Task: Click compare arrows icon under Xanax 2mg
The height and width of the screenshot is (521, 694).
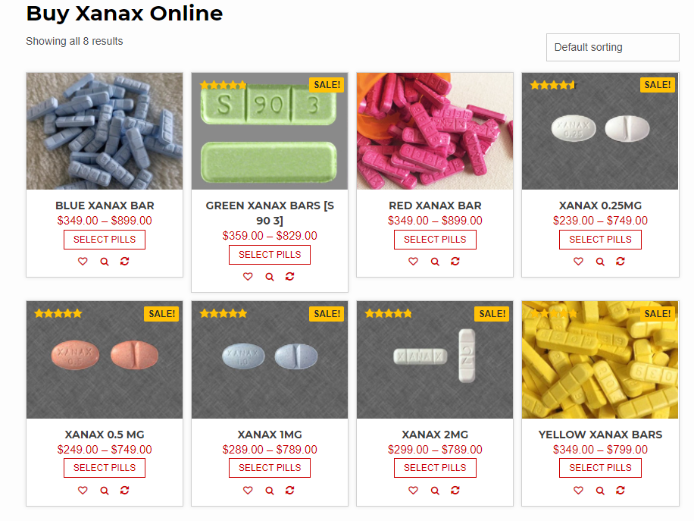Action: pyautogui.click(x=455, y=491)
